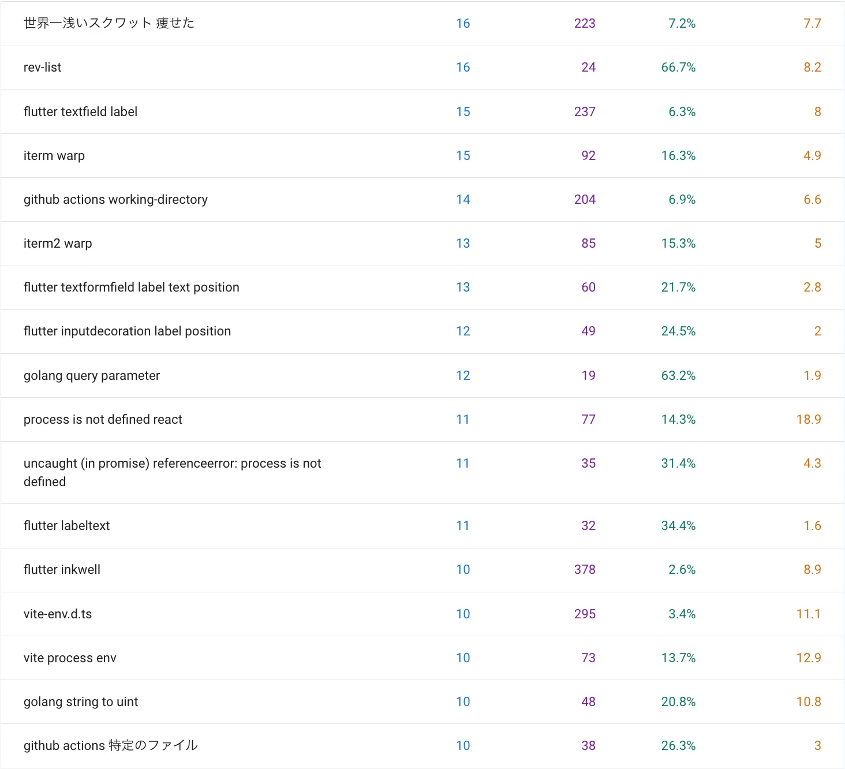Click the 66.7% CTR value for rev-list

pos(678,68)
